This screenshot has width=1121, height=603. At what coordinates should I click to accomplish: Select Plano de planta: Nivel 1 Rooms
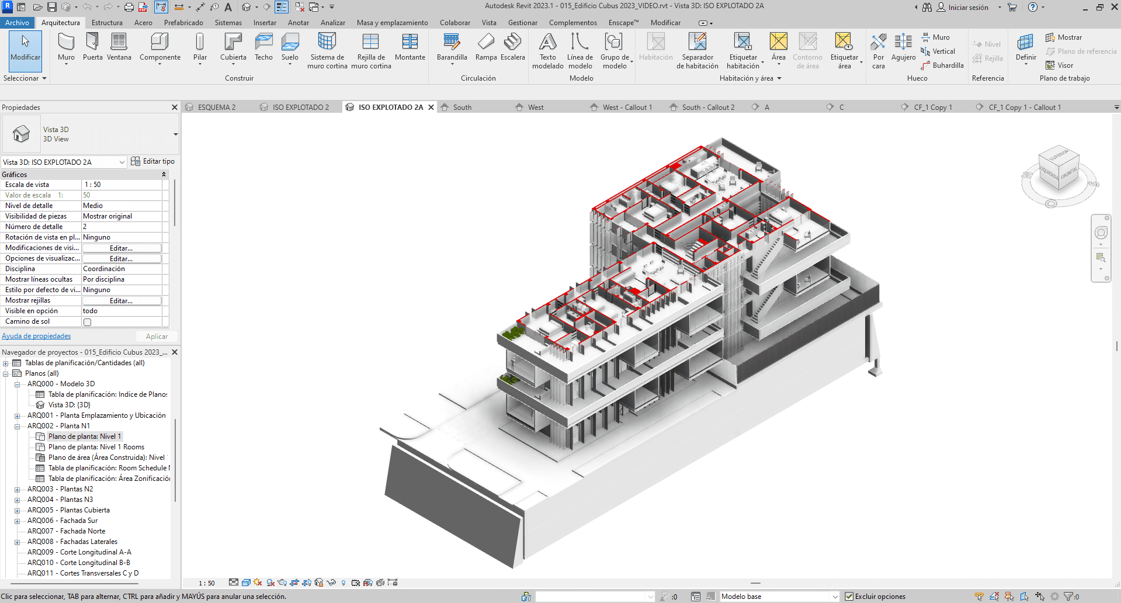(96, 447)
